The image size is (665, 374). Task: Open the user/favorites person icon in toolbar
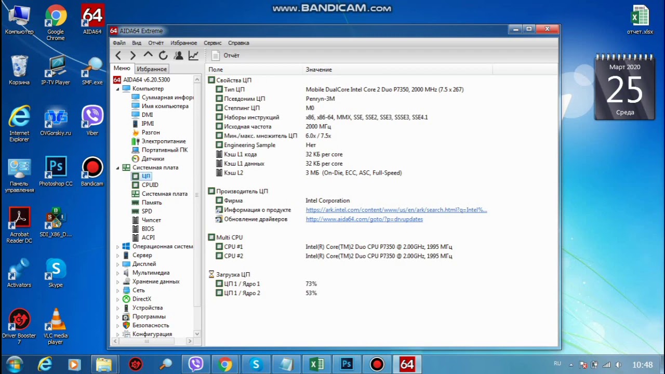pos(178,56)
